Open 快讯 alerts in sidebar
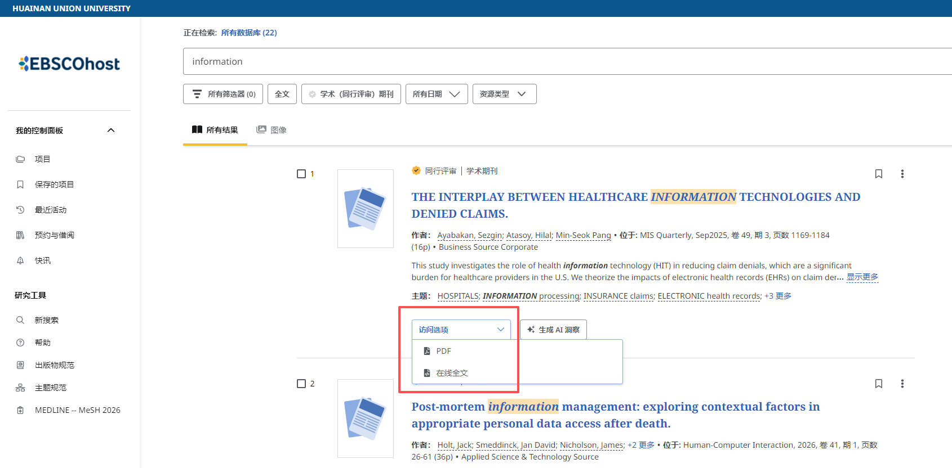Image resolution: width=952 pixels, height=468 pixels. 43,260
